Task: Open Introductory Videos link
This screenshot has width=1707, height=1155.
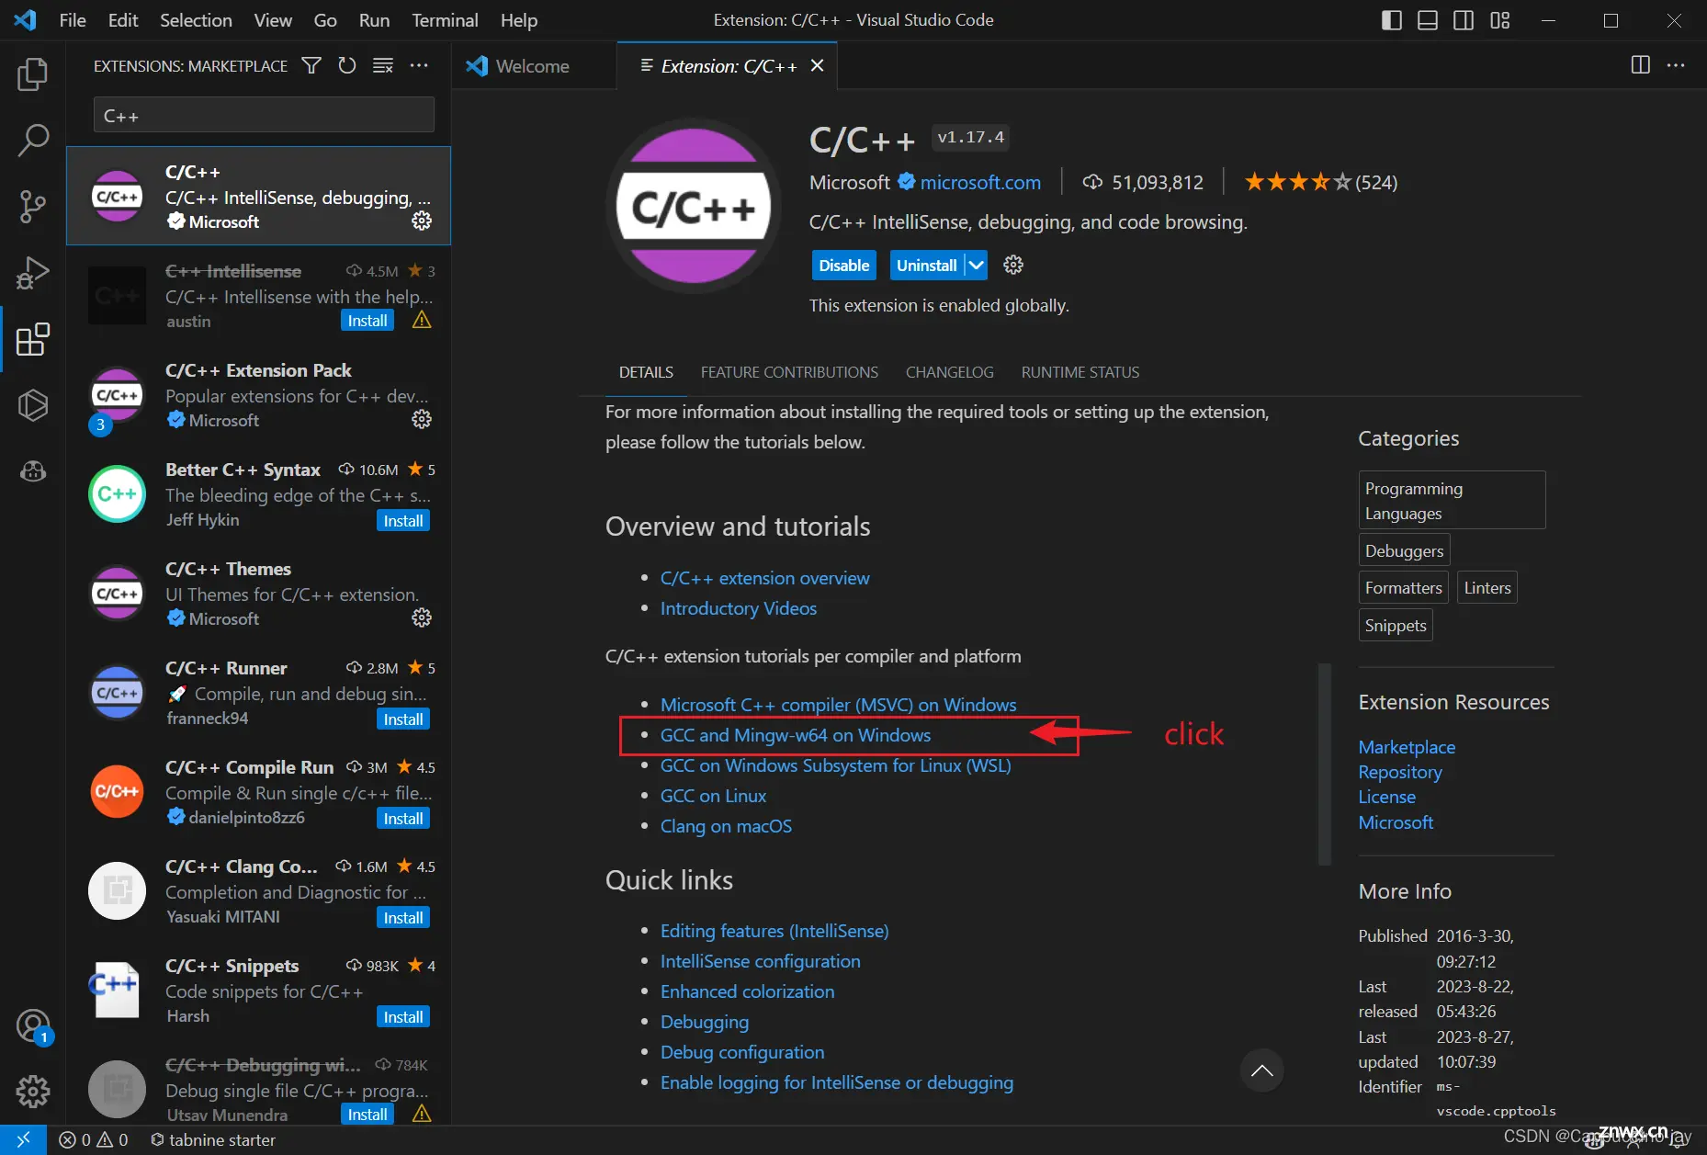Action: pyautogui.click(x=738, y=608)
